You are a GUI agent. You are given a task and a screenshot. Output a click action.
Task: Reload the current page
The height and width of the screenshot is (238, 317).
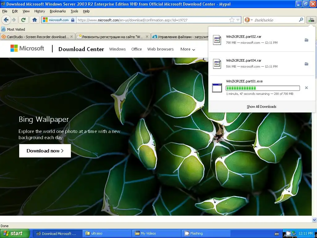[x=24, y=20]
